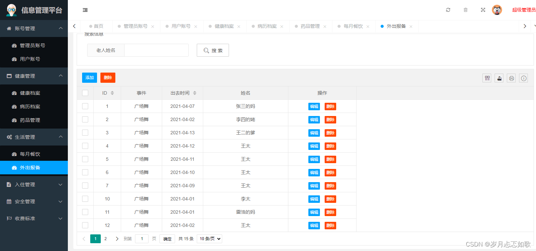Check the row for 雷浩的妈
The width and height of the screenshot is (536, 251).
click(x=85, y=212)
